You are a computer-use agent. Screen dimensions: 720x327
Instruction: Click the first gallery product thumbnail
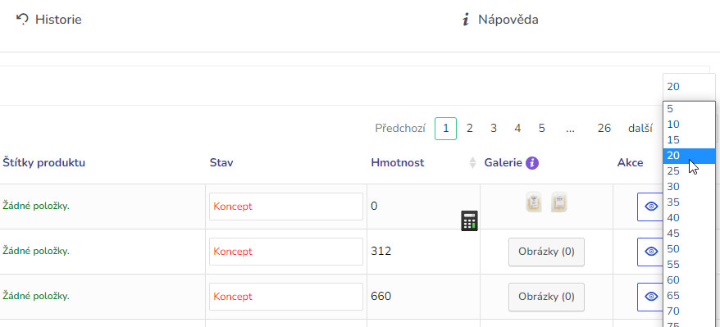[x=534, y=202]
